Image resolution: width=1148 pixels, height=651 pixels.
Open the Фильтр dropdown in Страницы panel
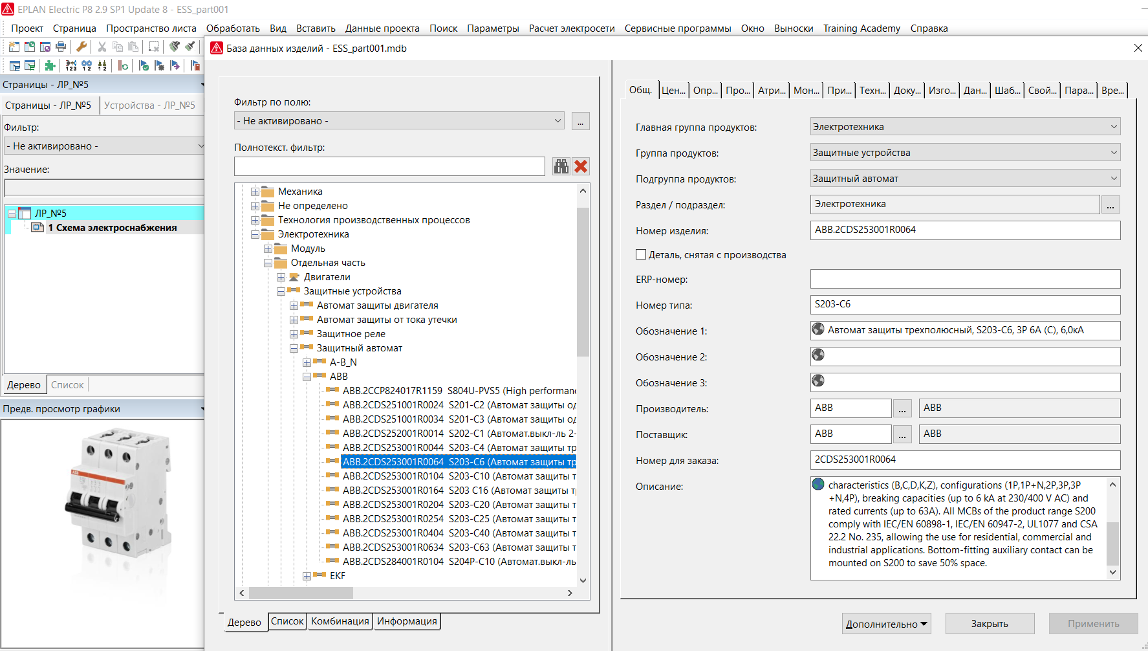(104, 146)
